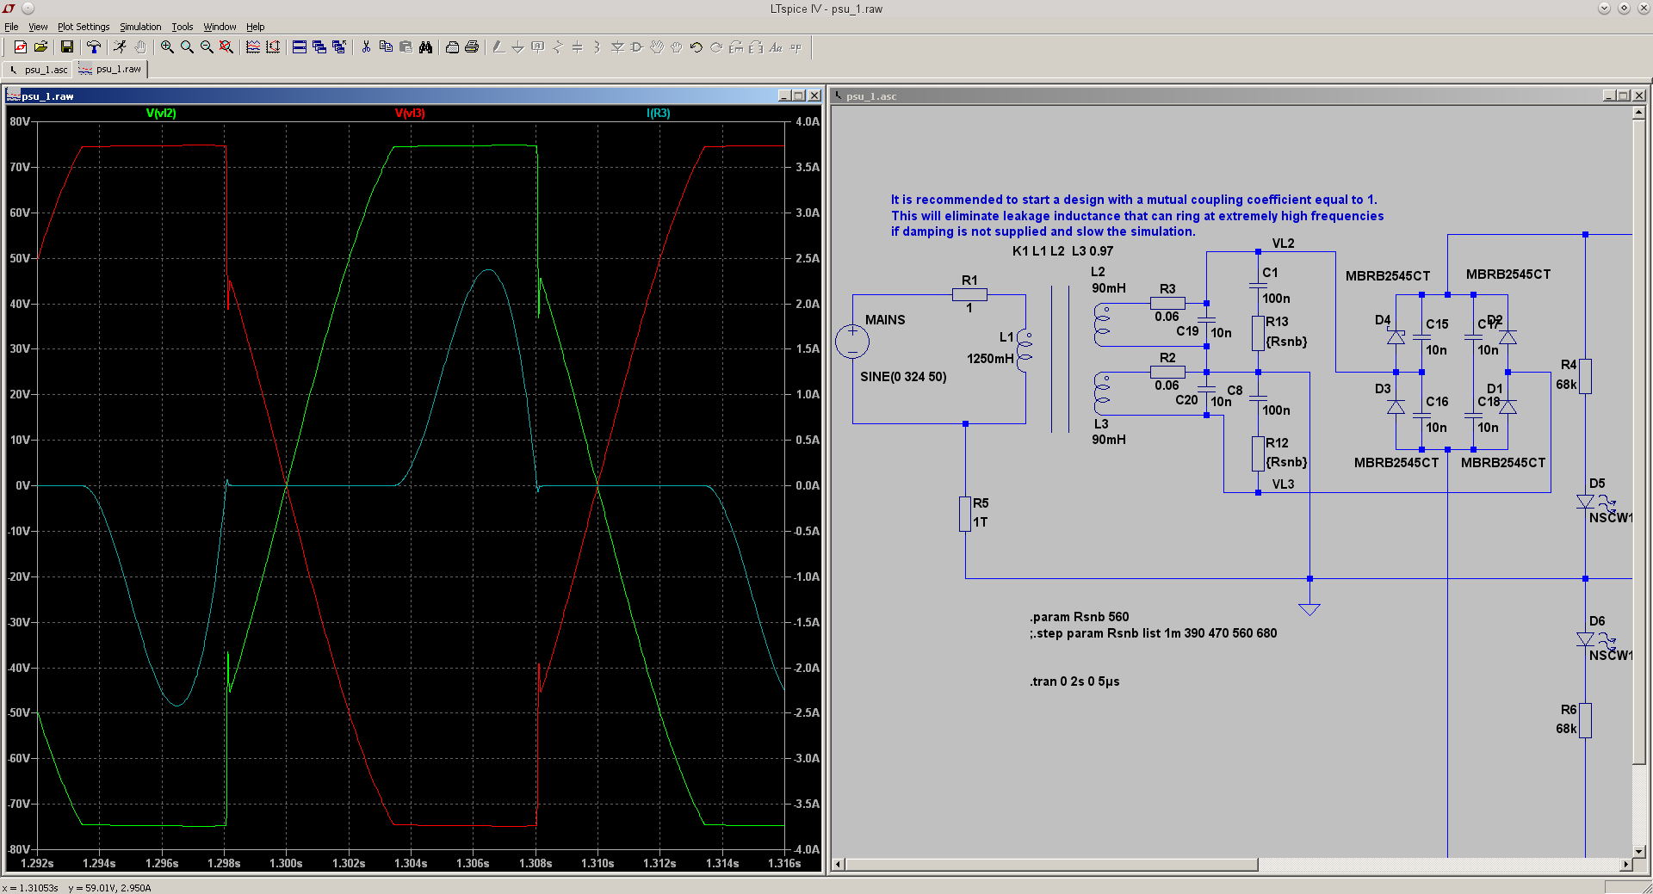This screenshot has width=1653, height=894.
Task: Open the Plot Settings menu
Action: coord(84,27)
